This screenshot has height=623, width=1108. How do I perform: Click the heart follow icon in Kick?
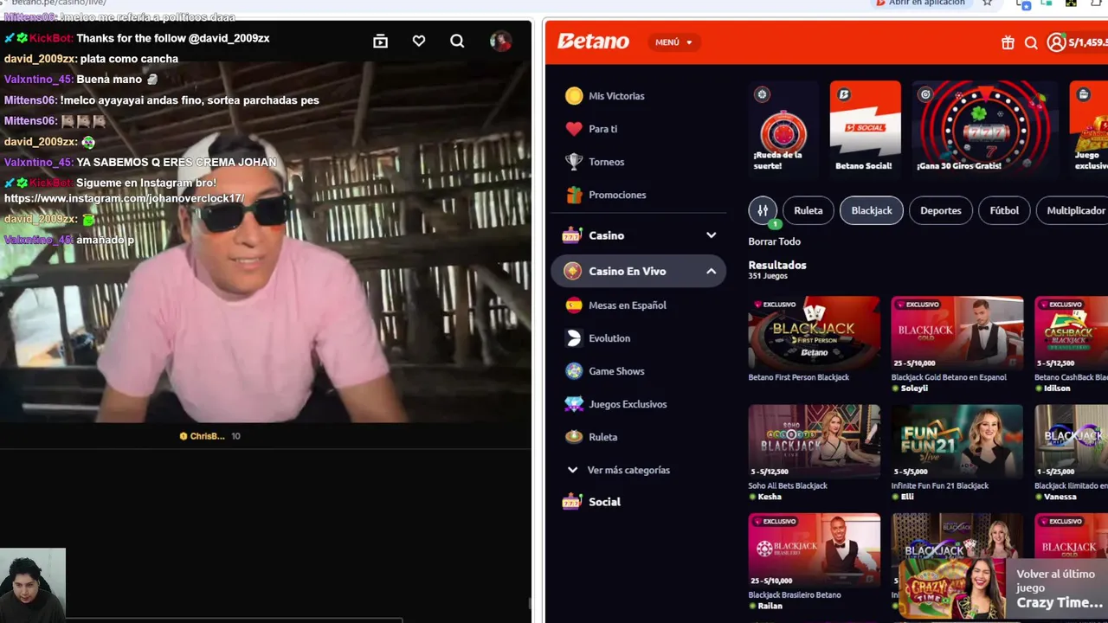[419, 41]
